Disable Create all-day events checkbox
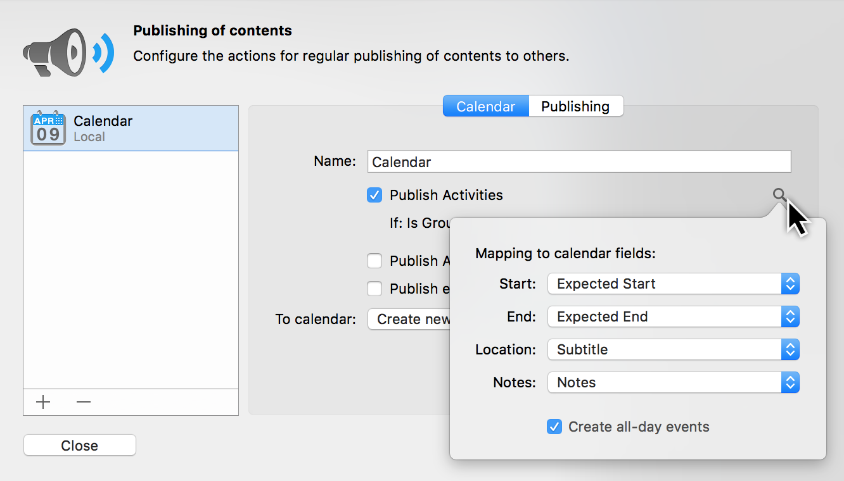The width and height of the screenshot is (844, 481). point(554,427)
